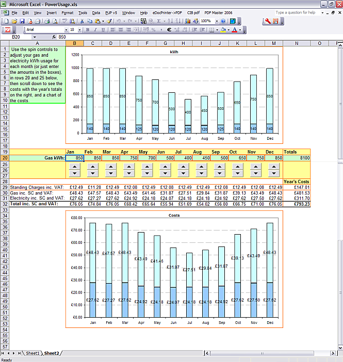Click the Merge and Center icon
This screenshot has width=343, height=362.
pos(136,30)
